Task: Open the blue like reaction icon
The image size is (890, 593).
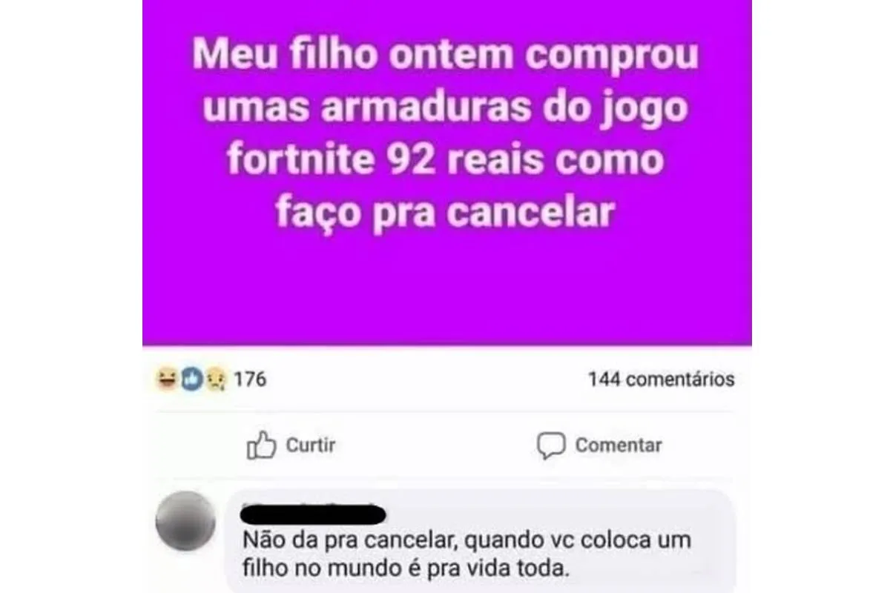Action: point(191,380)
